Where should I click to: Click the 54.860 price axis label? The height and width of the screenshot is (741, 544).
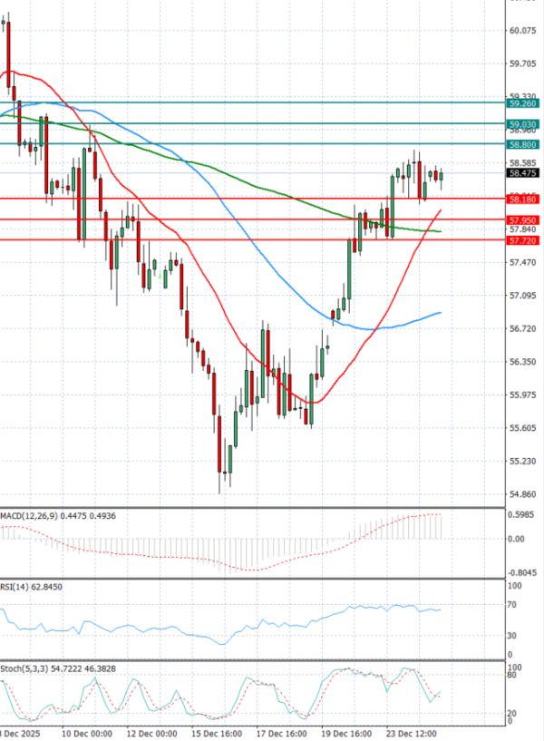[523, 494]
